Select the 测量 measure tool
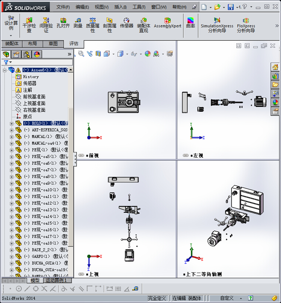The image size is (281, 303). point(78,23)
